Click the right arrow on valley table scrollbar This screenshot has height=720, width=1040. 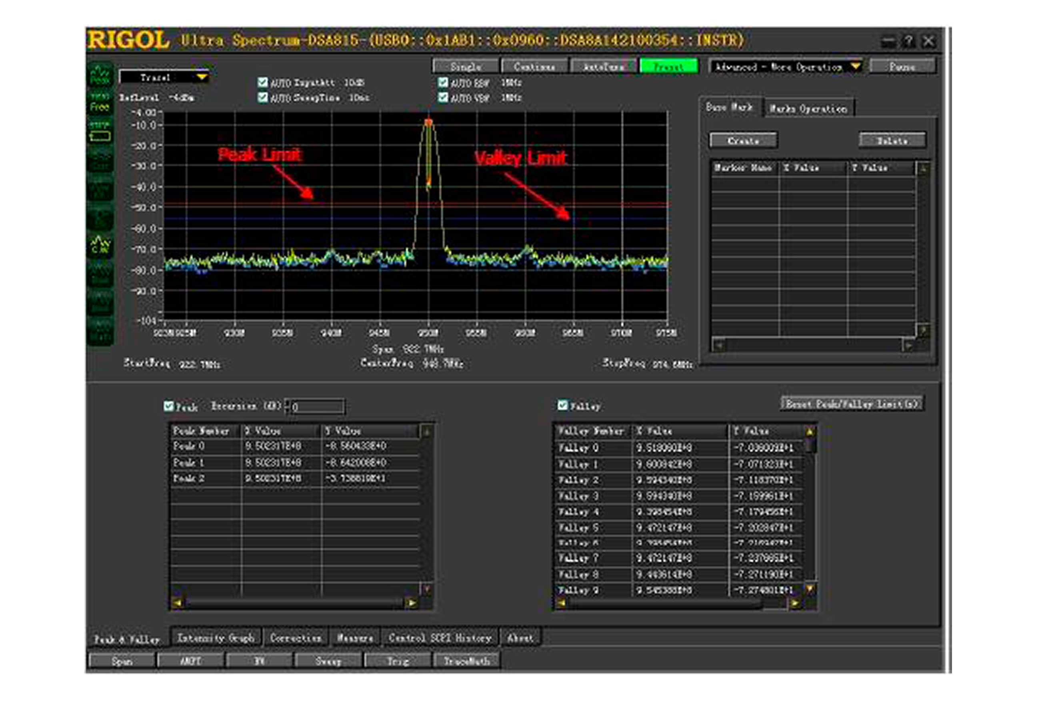pos(794,603)
